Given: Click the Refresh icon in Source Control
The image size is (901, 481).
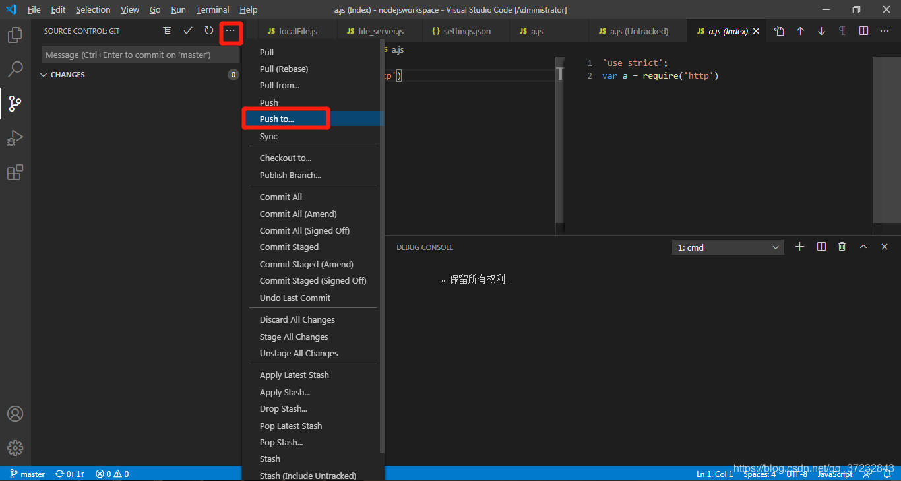Looking at the screenshot, I should (x=209, y=31).
